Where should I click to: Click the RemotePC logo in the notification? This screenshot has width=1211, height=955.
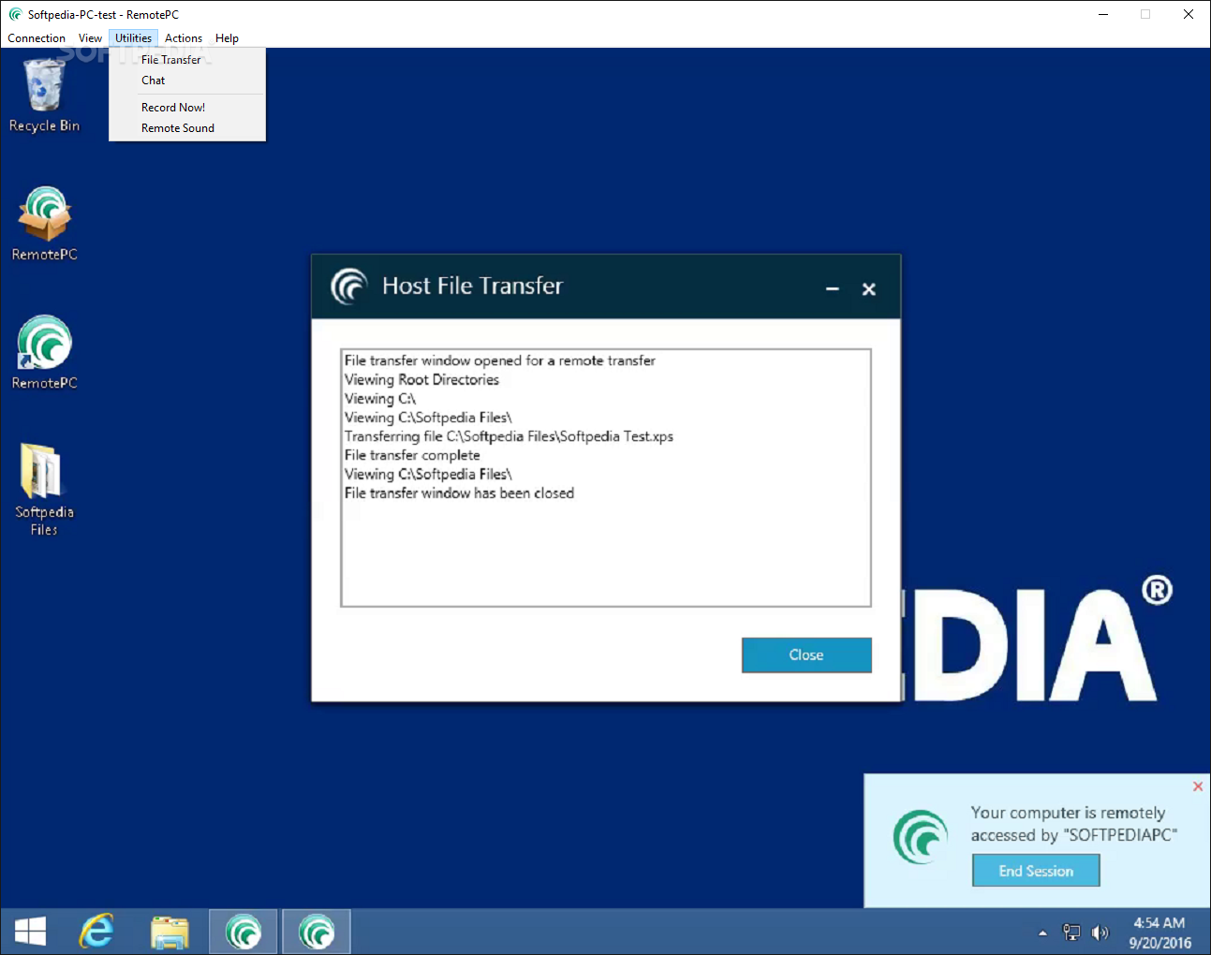tap(921, 837)
